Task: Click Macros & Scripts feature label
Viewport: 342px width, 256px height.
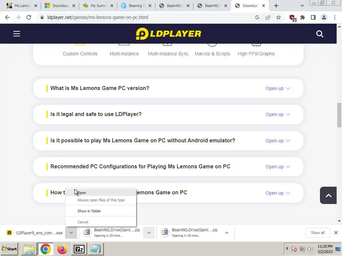Action: (212, 54)
